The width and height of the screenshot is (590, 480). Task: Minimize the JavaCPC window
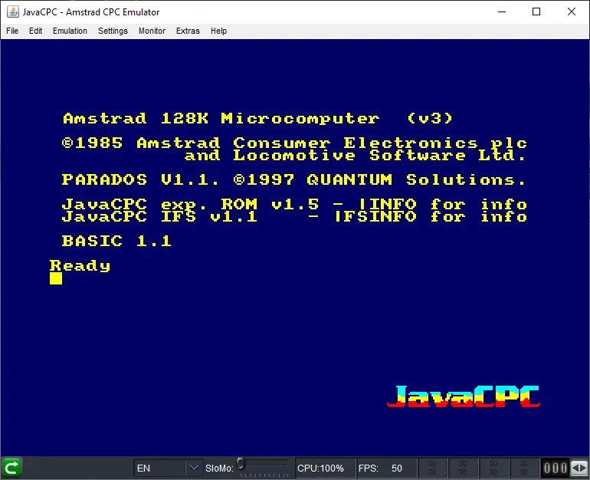coord(502,12)
